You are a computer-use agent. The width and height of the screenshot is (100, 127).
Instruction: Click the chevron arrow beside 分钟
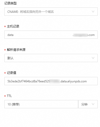93,104
